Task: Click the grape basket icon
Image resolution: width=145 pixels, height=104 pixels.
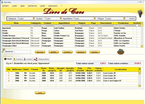Action: pos(121,52)
